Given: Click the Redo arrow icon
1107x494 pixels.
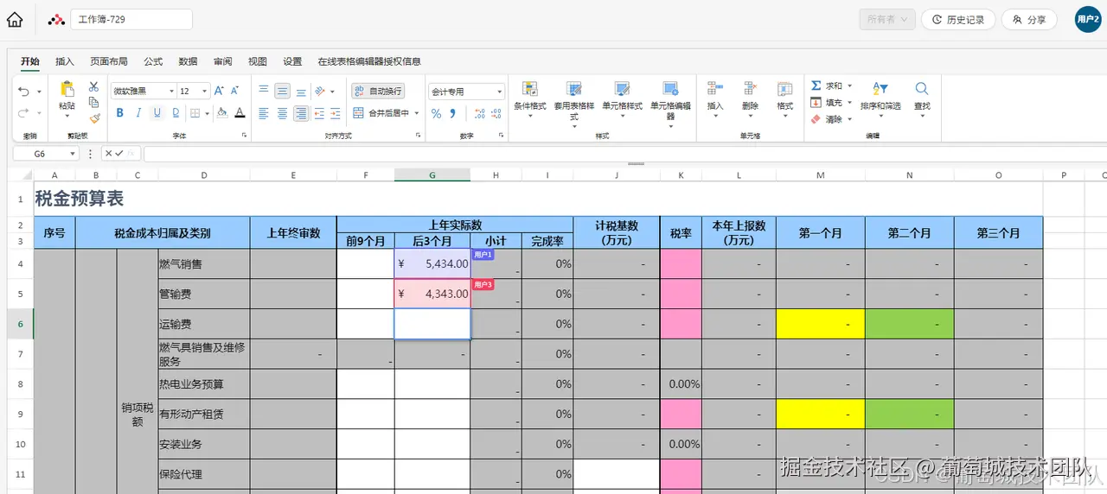Looking at the screenshot, I should 23,113.
